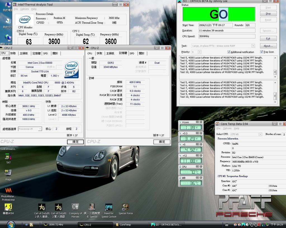The image size is (286, 228).
Task: Click the Start Time field in ORTHOS
Action: (216, 25)
